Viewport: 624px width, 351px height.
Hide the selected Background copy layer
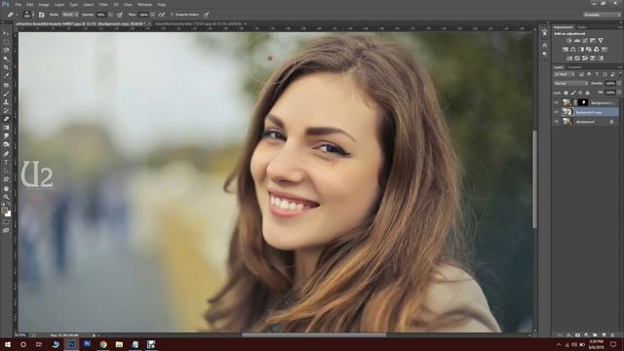pyautogui.click(x=557, y=112)
